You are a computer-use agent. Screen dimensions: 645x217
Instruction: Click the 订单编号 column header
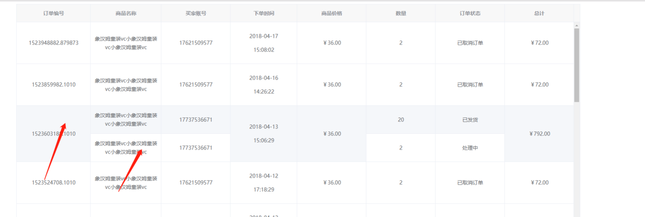point(54,13)
